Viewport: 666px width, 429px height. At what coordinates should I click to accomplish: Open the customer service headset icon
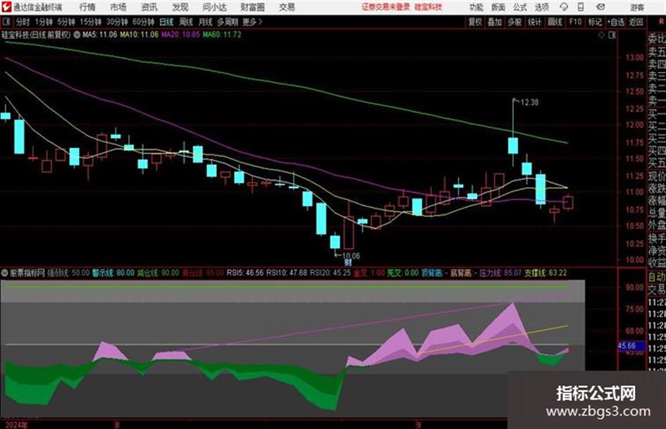[564, 7]
